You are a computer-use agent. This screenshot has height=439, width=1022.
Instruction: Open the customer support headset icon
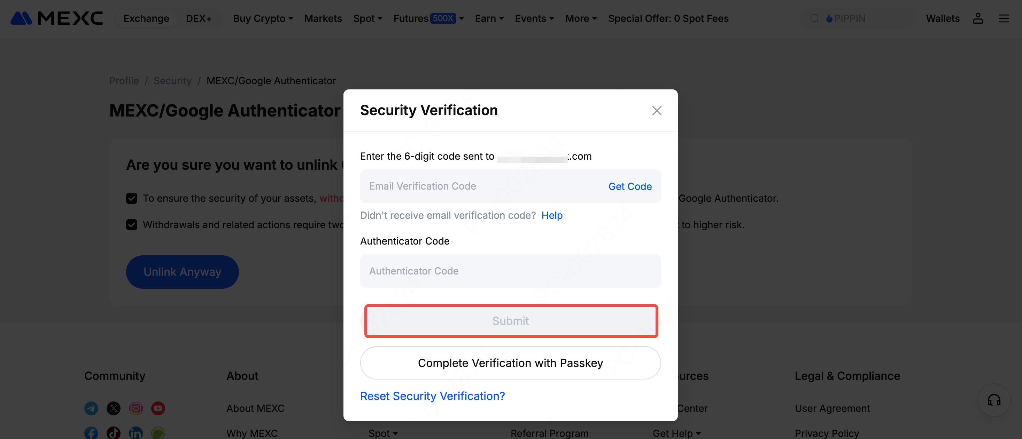click(x=993, y=400)
